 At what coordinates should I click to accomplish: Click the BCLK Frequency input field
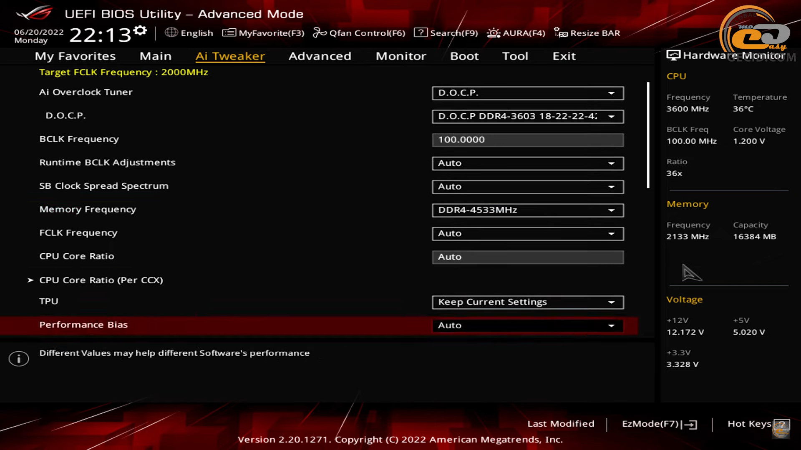[528, 140]
